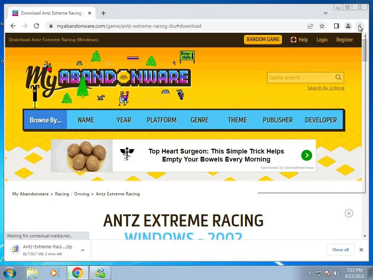Browse games by YEAR
The height and width of the screenshot is (280, 373).
124,120
